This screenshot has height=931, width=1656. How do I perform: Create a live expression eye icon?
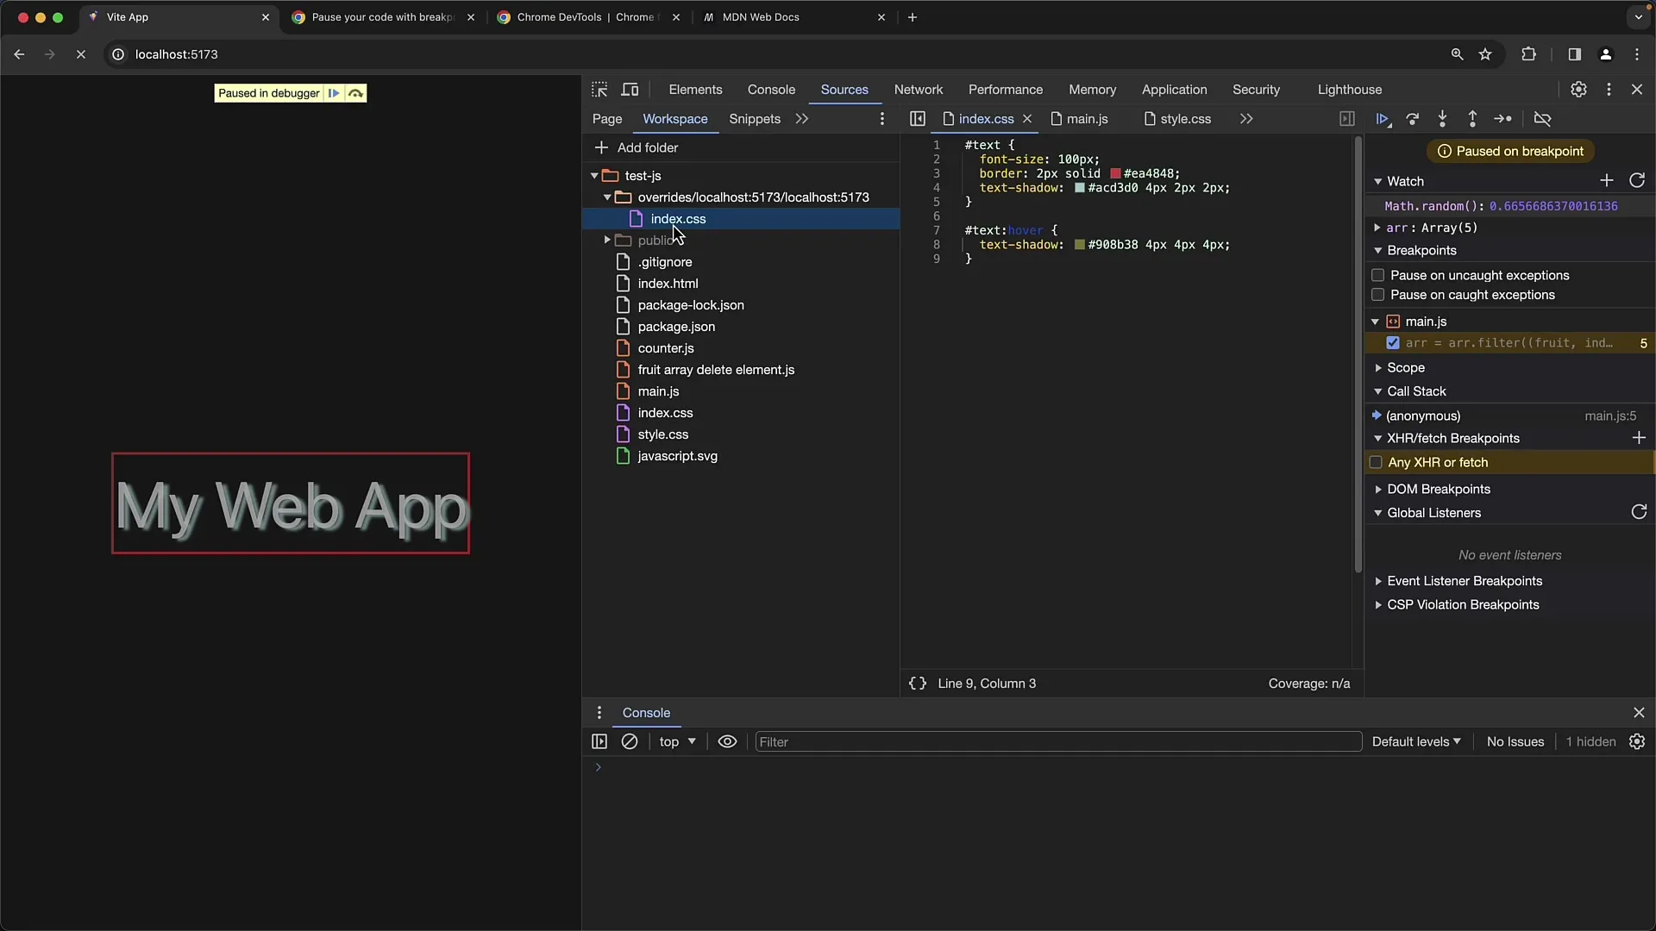tap(727, 742)
